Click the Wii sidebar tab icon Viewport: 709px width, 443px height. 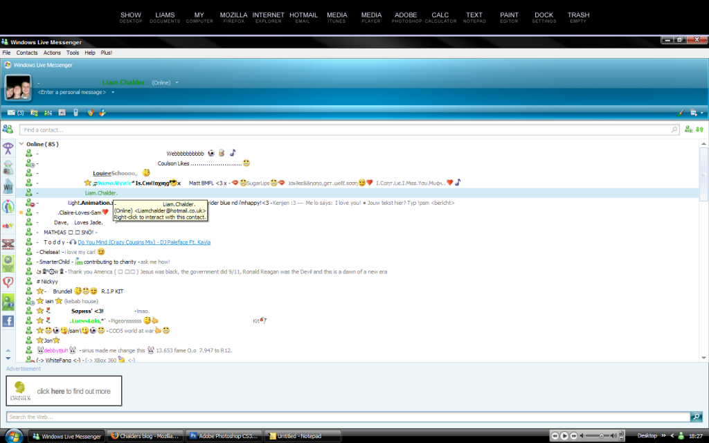pyautogui.click(x=8, y=187)
